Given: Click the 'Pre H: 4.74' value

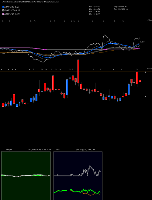Looking at the screenshot, I should [95, 9].
